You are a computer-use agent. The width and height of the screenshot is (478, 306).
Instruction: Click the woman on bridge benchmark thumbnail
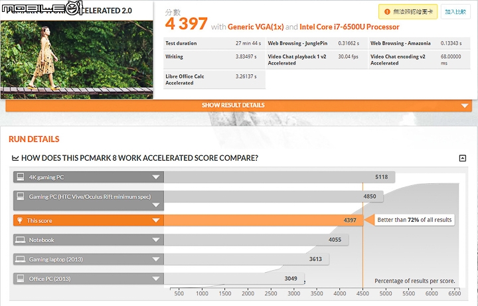[76, 60]
